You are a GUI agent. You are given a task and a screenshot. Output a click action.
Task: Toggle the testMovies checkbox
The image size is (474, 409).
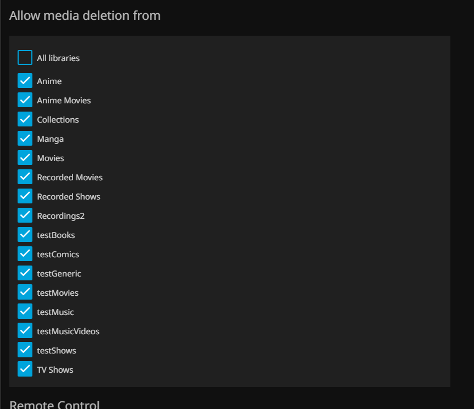coord(25,292)
